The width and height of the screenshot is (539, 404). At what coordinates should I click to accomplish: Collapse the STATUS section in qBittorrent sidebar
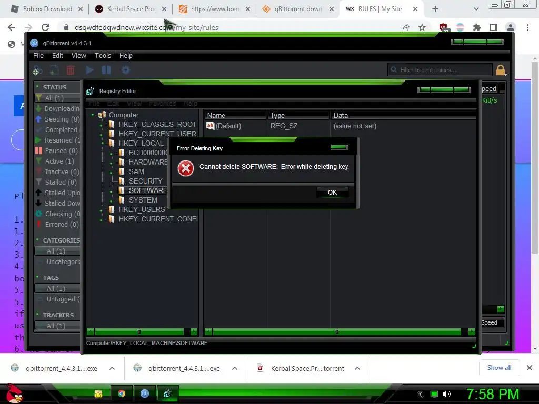point(38,87)
